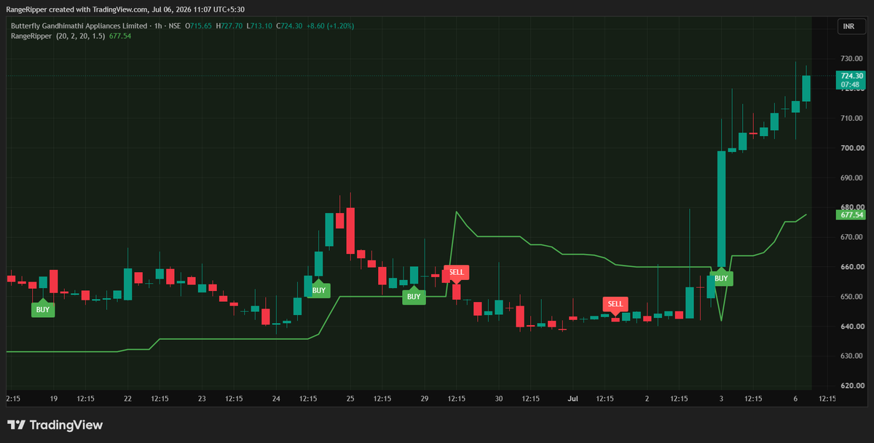Click the TradingView logo at bottom left
The image size is (874, 443).
(x=55, y=425)
